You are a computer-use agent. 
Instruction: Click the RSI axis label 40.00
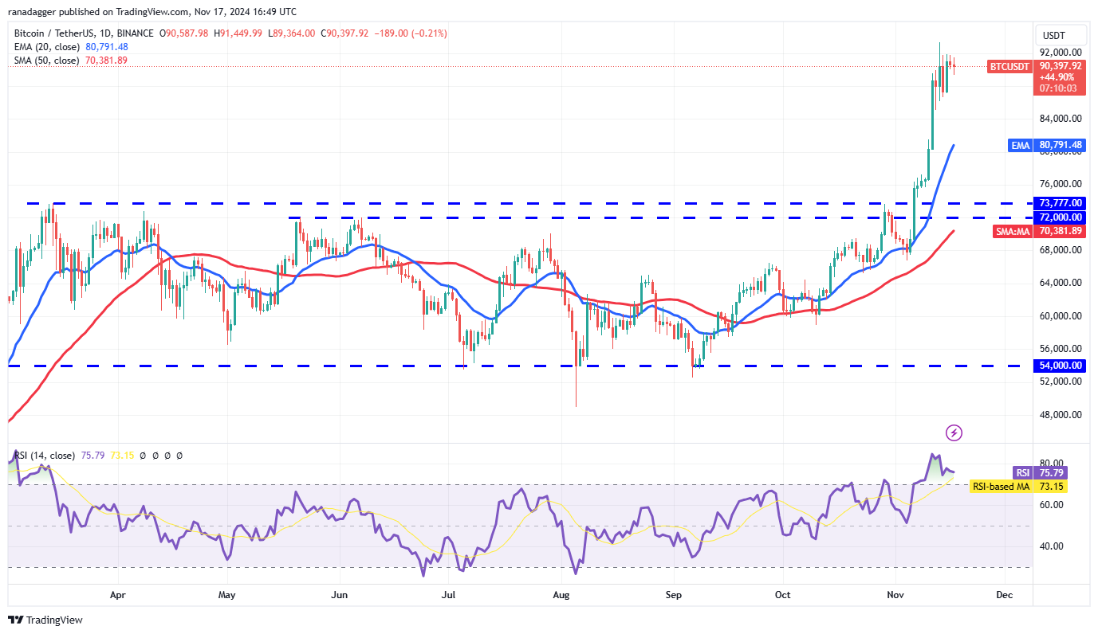point(1052,546)
